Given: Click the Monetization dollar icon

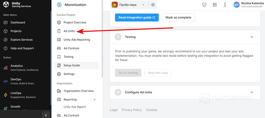Looking at the screenshot, I should 59,5.
